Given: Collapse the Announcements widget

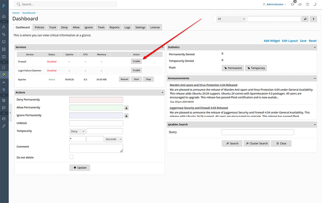Looking at the screenshot, I should coord(315,79).
